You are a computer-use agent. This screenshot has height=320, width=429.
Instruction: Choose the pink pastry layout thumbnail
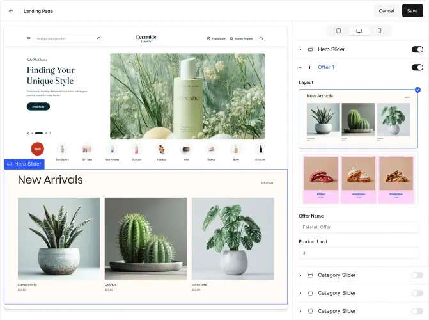[x=359, y=179]
